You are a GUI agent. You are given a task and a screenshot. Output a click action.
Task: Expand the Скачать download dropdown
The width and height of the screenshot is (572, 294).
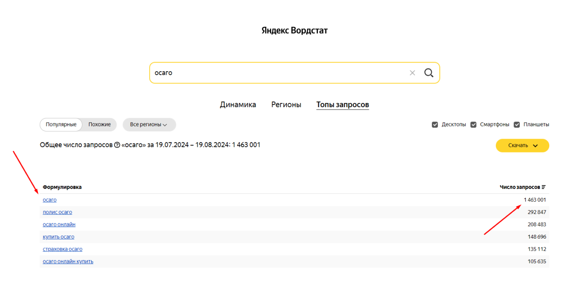tap(522, 146)
